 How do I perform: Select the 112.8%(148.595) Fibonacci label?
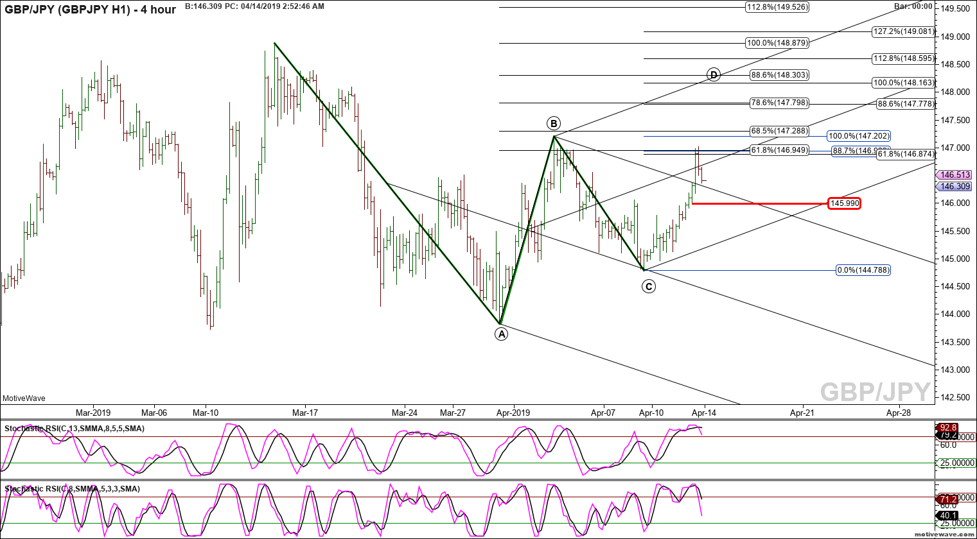[x=904, y=58]
